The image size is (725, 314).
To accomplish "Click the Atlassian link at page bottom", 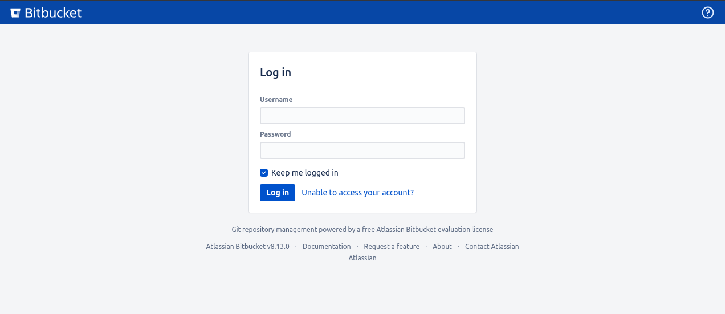I will pyautogui.click(x=362, y=258).
